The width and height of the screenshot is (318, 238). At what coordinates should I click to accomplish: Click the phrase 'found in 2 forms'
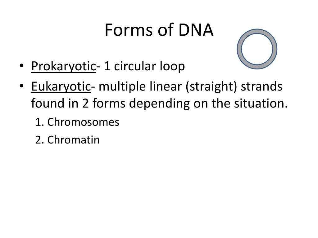78,103
